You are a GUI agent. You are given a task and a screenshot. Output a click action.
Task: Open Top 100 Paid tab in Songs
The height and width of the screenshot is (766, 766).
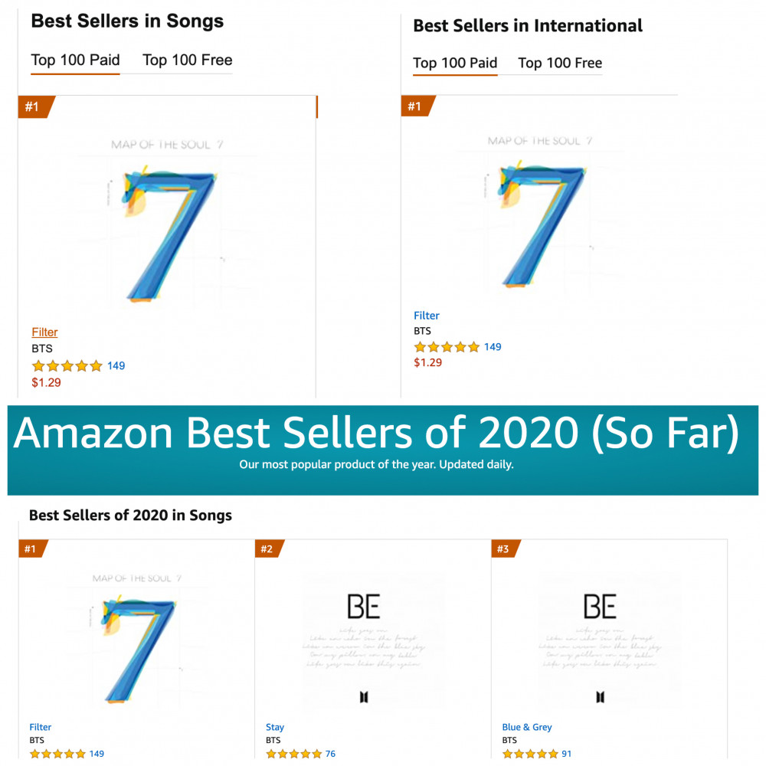tap(75, 60)
